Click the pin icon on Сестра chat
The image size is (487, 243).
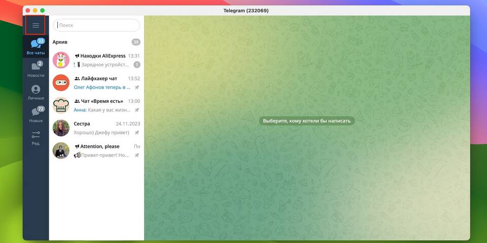click(x=136, y=133)
